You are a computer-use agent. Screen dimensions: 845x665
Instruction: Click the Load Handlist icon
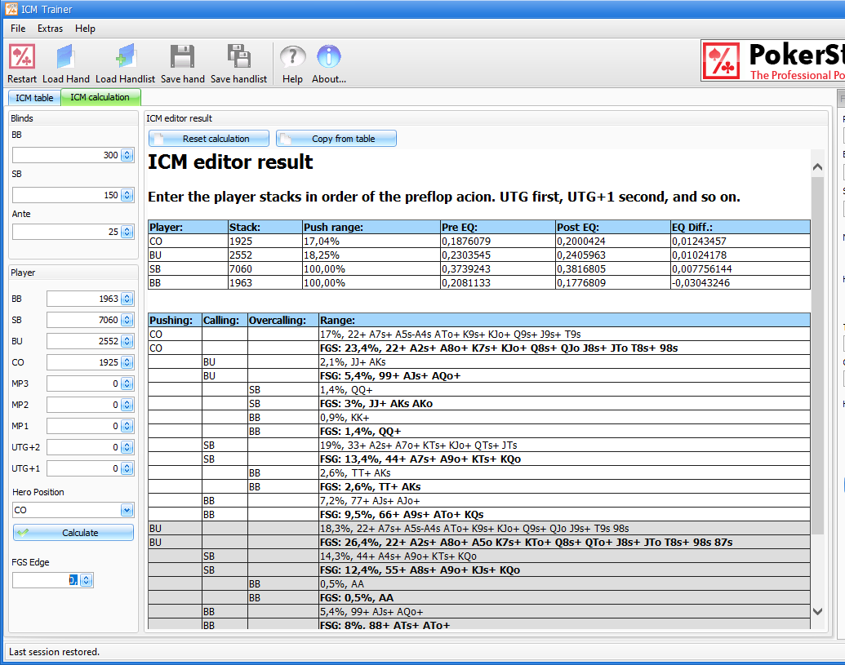[x=125, y=57]
